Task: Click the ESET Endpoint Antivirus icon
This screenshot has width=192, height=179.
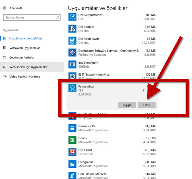Action: 72,76
